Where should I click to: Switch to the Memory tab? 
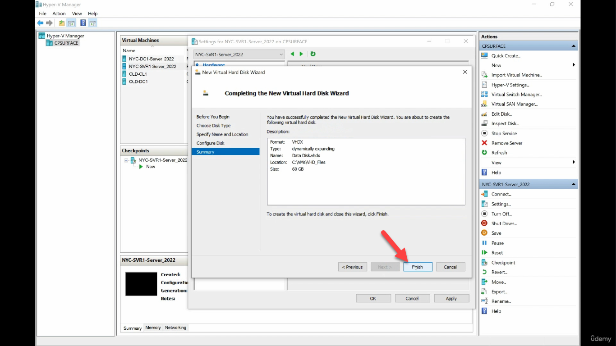pos(153,328)
